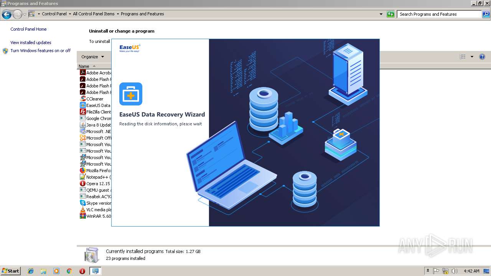Click the refresh button beside the address bar

[390, 14]
